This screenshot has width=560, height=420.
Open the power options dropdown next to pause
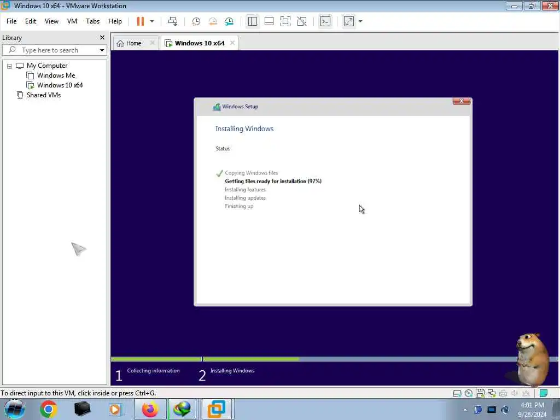tap(152, 21)
